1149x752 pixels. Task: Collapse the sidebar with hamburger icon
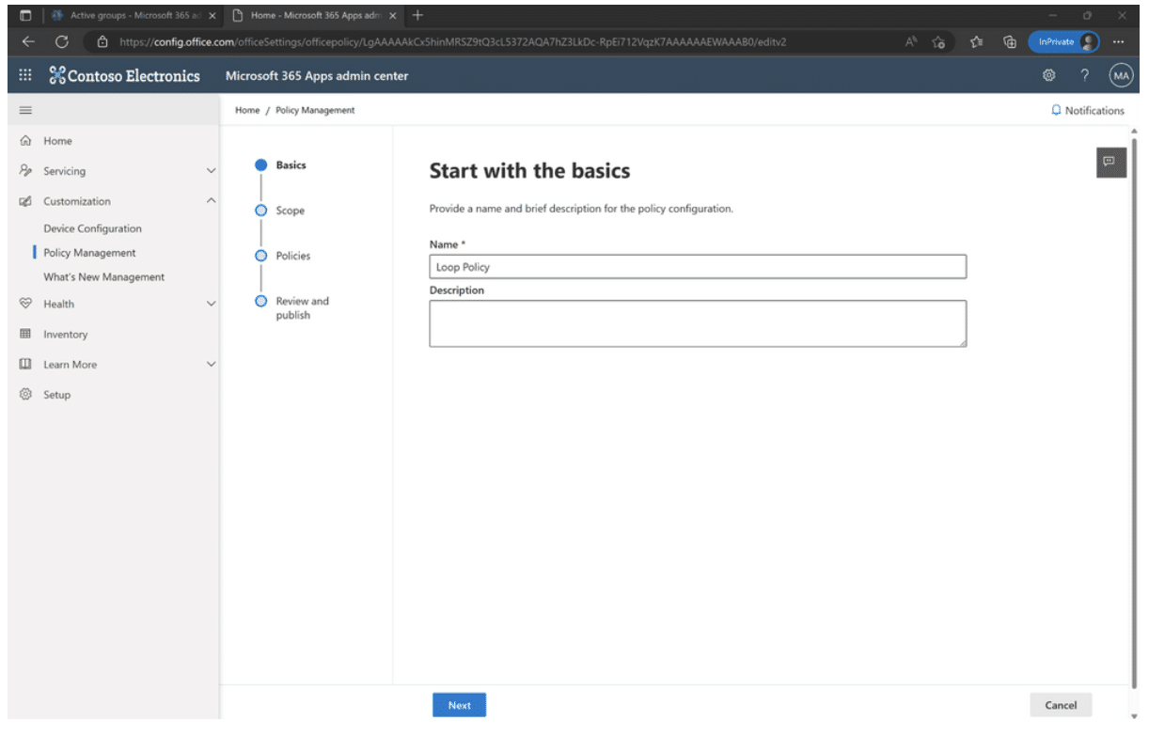(25, 110)
